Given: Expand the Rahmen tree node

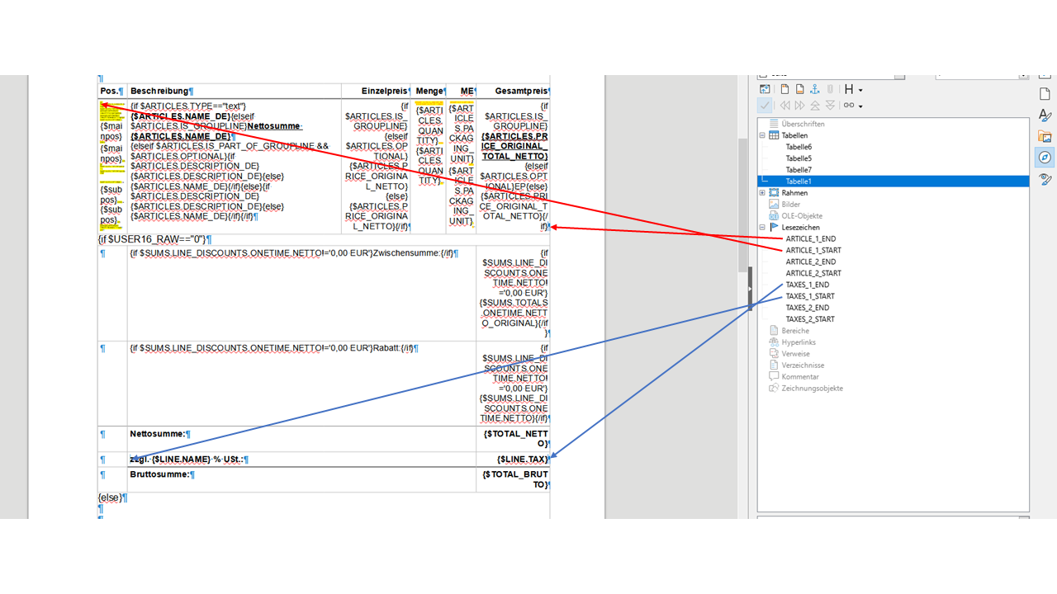Looking at the screenshot, I should coord(763,193).
